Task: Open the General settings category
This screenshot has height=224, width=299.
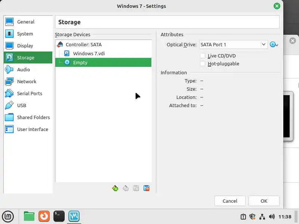Action: (28, 22)
